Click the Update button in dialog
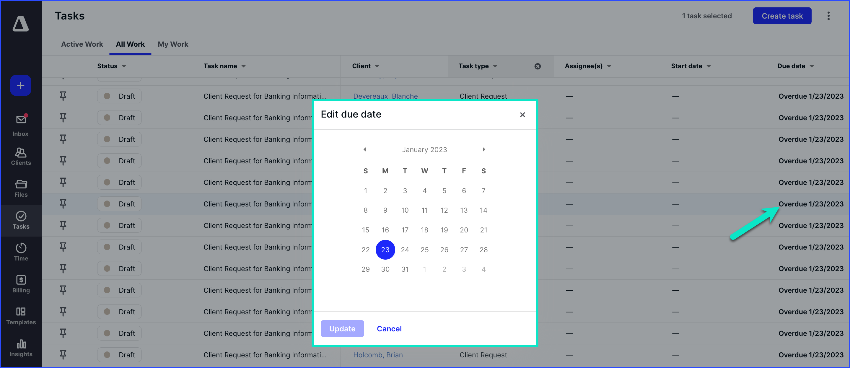 pos(342,329)
